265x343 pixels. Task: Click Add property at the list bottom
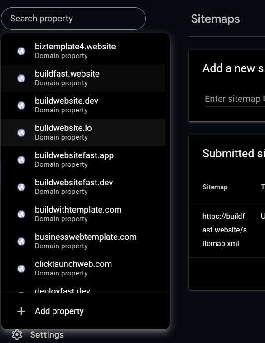pos(85,311)
